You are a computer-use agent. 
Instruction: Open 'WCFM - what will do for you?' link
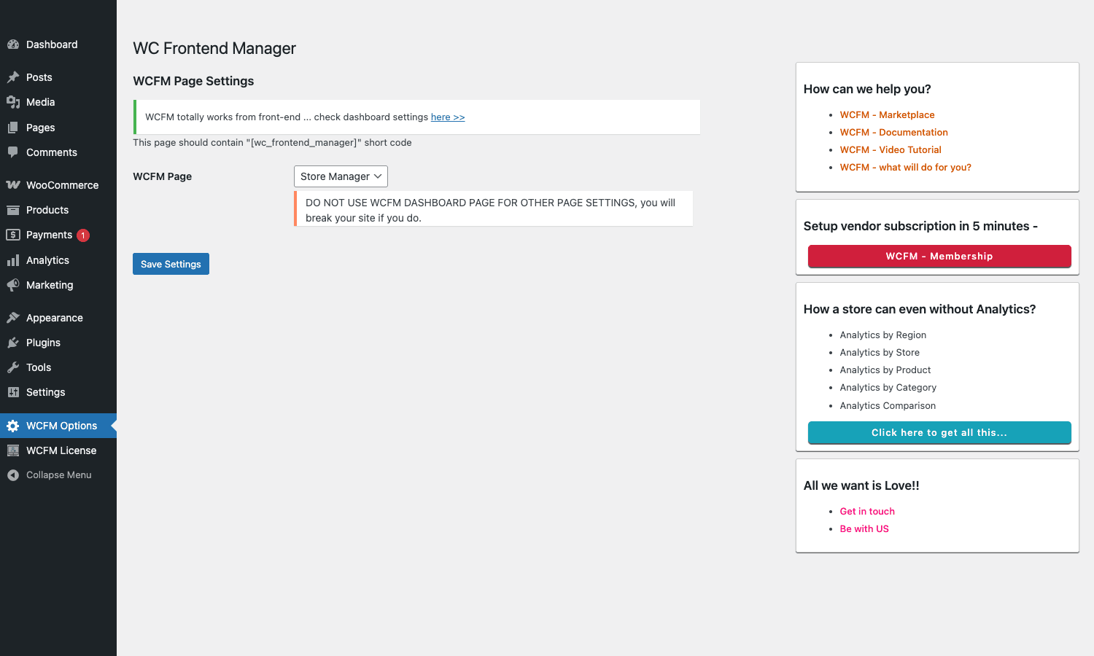[x=905, y=167]
